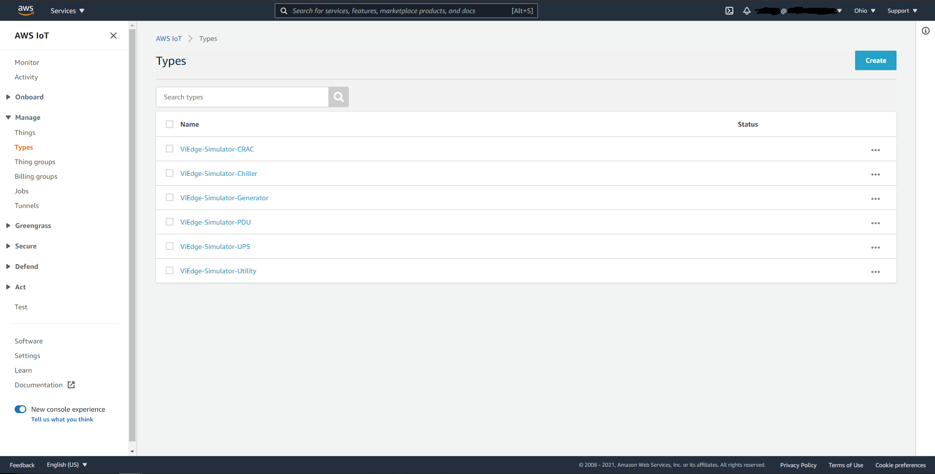Screen dimensions: 935x474
Task: Open Software in sidebar
Action: point(29,341)
